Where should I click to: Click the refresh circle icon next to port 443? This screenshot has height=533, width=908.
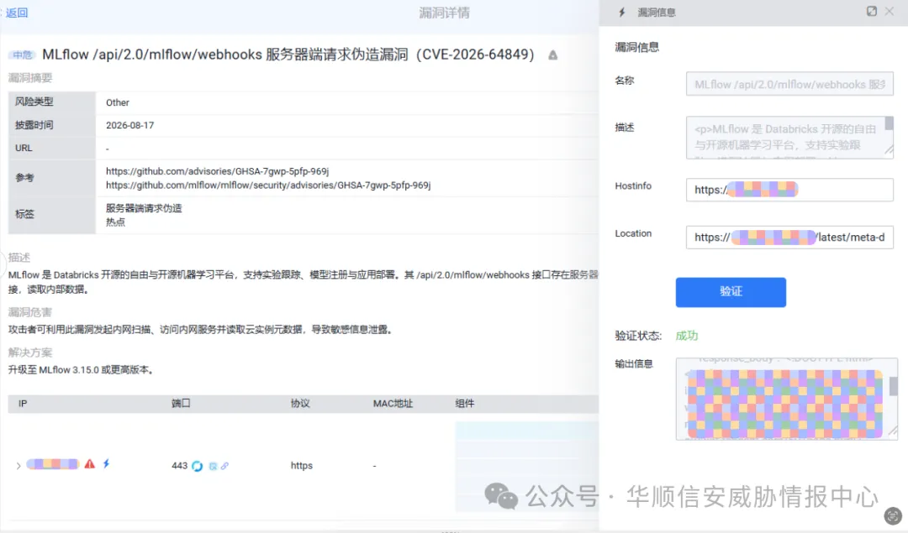(197, 466)
